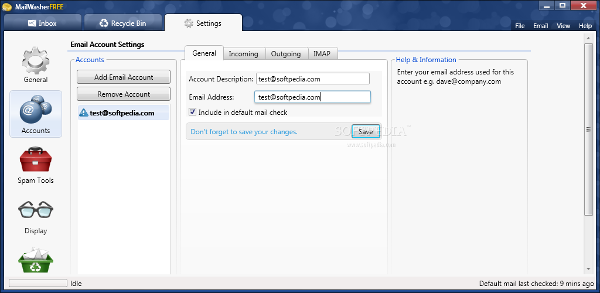
Task: Click the MailWasher app logo icon
Action: [x=6, y=6]
